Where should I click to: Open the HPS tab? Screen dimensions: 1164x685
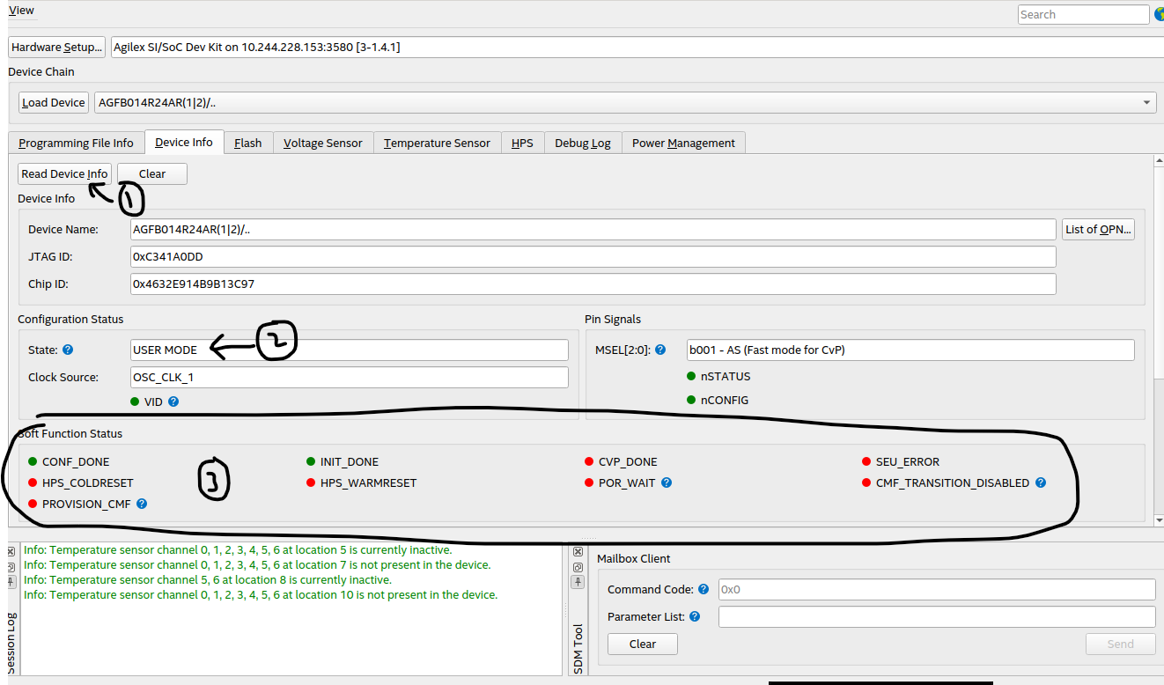tap(522, 143)
